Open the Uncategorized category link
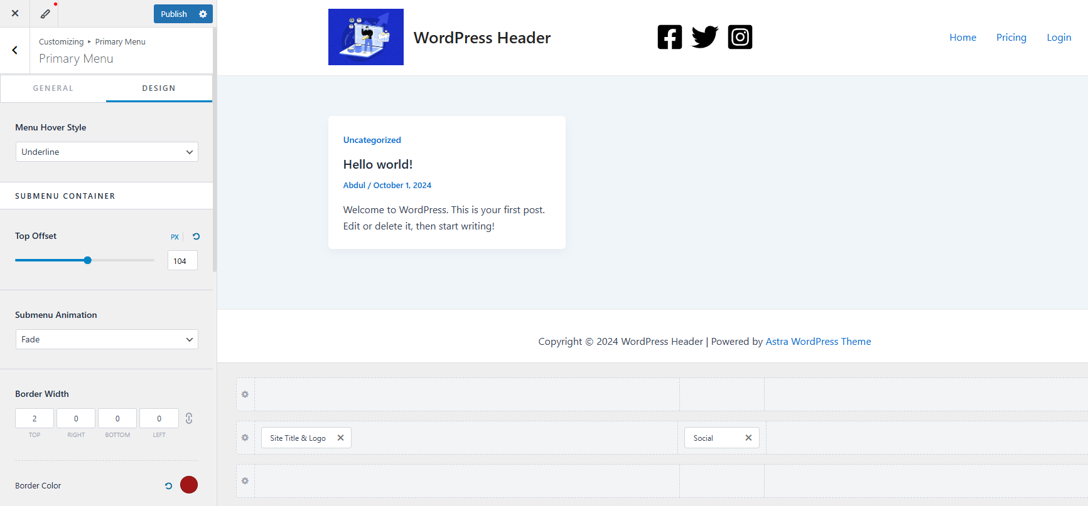 point(372,140)
